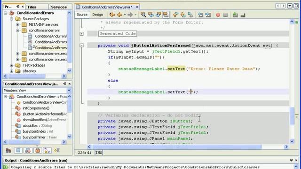The height and width of the screenshot is (169, 301).
Task: Close the ConditionsAndErrorsView.java tab
Action: click(137, 7)
